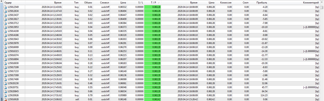Image resolution: width=324 pixels, height=101 pixels.
Task: Click the order icon for 125020845
Action: (5, 91)
